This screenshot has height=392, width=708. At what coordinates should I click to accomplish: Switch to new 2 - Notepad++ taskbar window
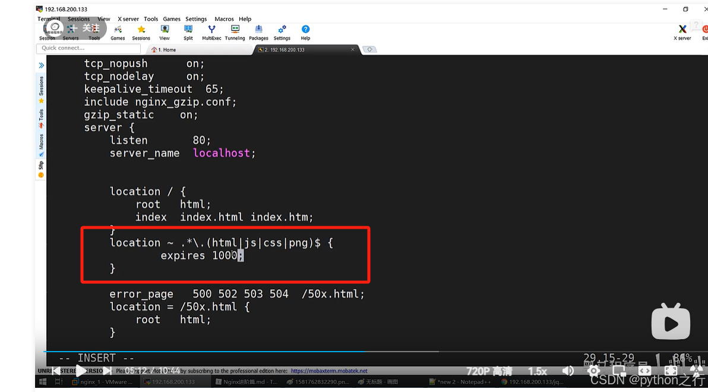click(x=462, y=382)
